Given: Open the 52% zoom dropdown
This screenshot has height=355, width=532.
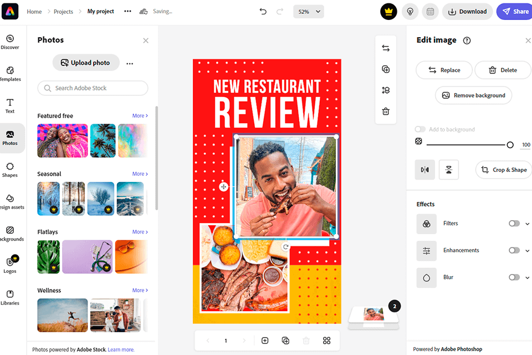Looking at the screenshot, I should click(x=309, y=12).
